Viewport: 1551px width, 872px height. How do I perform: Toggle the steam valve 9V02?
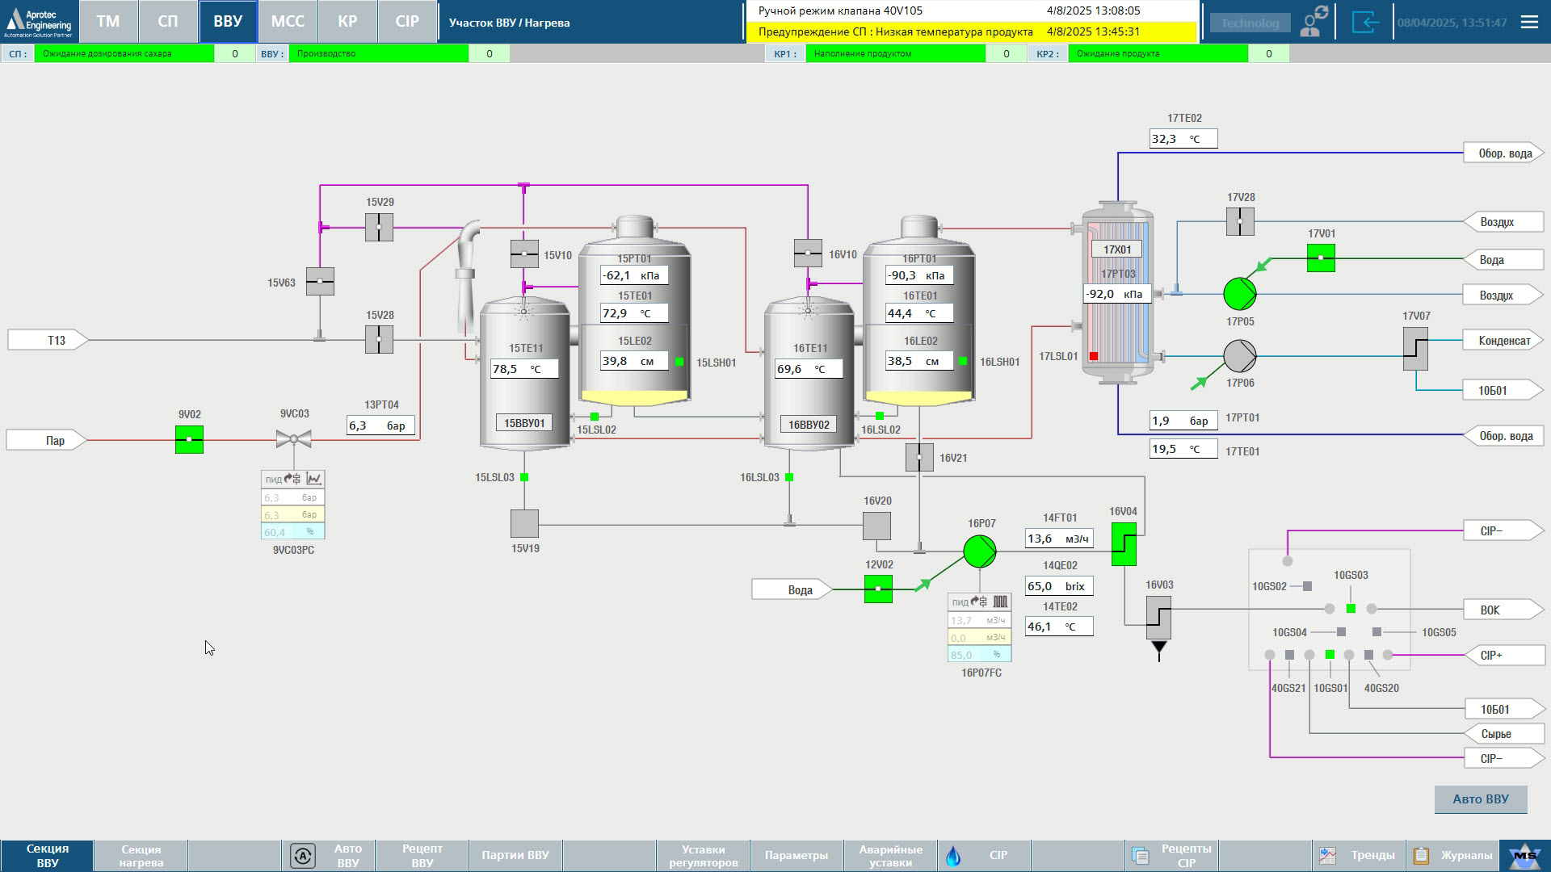[x=189, y=440]
